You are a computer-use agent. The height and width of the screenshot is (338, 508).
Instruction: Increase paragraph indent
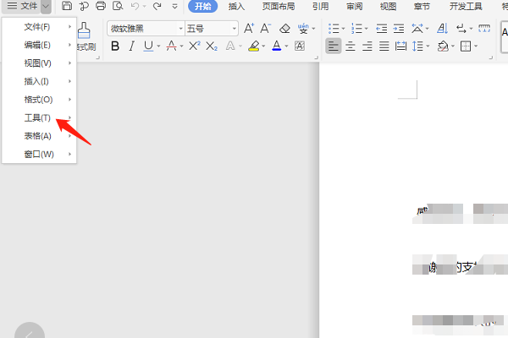coord(399,29)
